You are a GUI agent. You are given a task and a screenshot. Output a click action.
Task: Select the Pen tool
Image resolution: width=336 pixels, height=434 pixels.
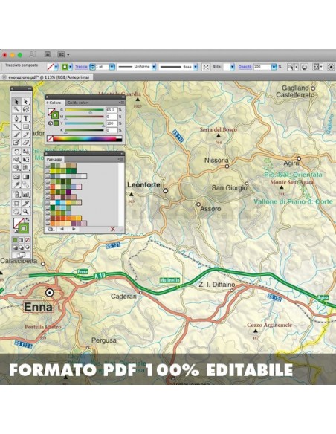tap(16, 118)
